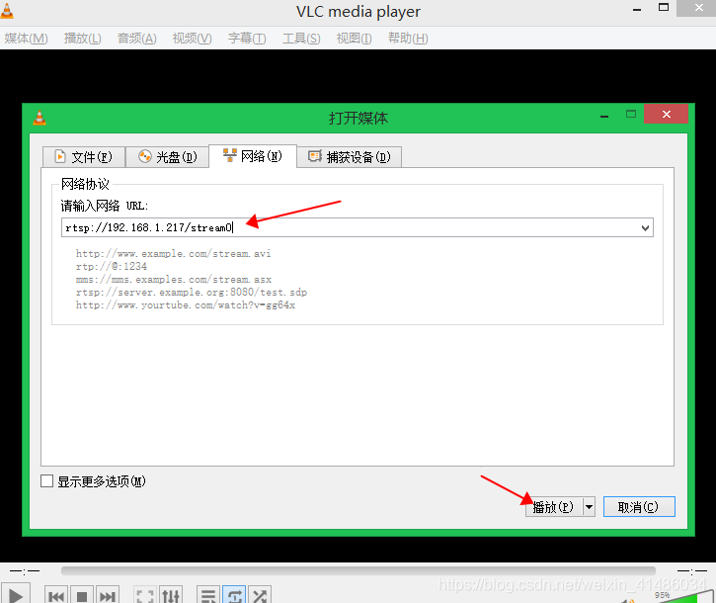Switch to the 文件(F) tab

(x=84, y=157)
